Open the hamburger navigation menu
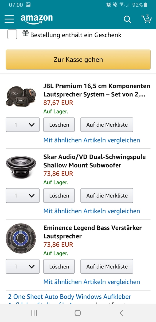Image resolution: width=156 pixels, height=322 pixels. pos(9,19)
